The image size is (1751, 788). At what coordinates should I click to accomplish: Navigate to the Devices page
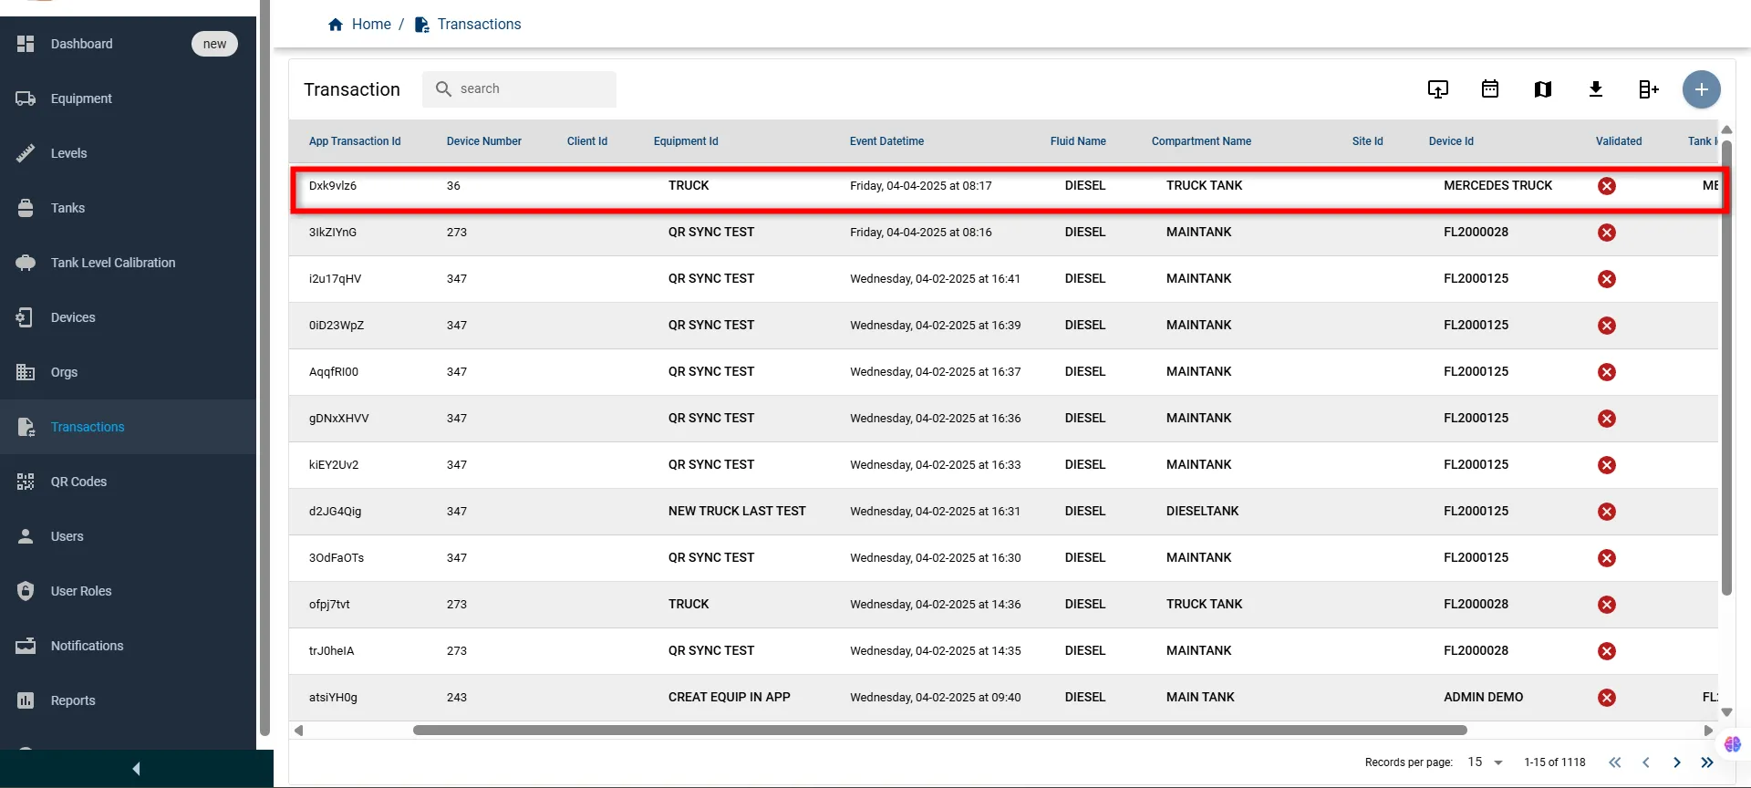coord(128,317)
